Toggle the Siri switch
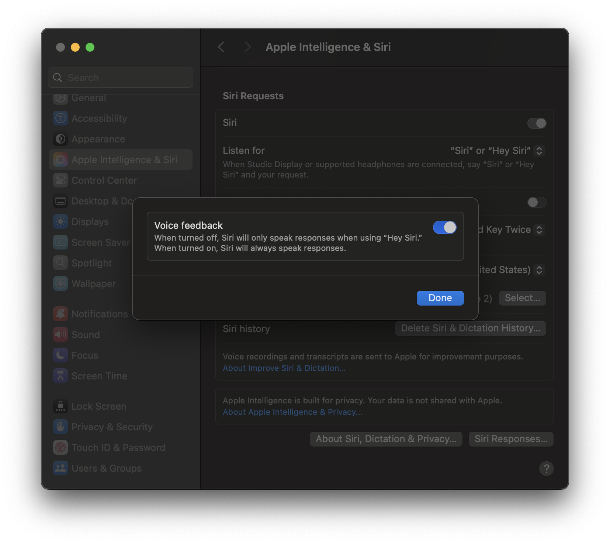 (x=537, y=123)
